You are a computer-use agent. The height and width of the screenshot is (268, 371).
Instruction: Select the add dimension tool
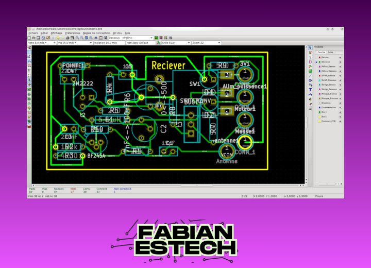310,94
